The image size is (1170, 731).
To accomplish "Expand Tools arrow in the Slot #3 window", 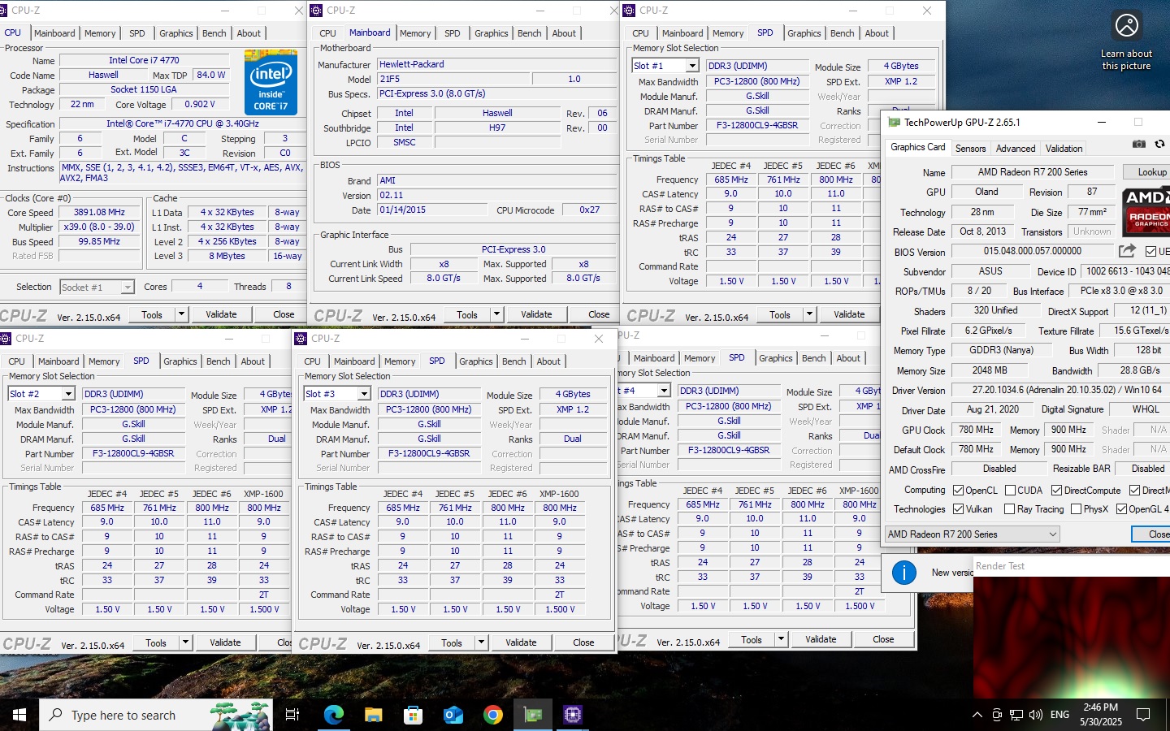I will 480,642.
